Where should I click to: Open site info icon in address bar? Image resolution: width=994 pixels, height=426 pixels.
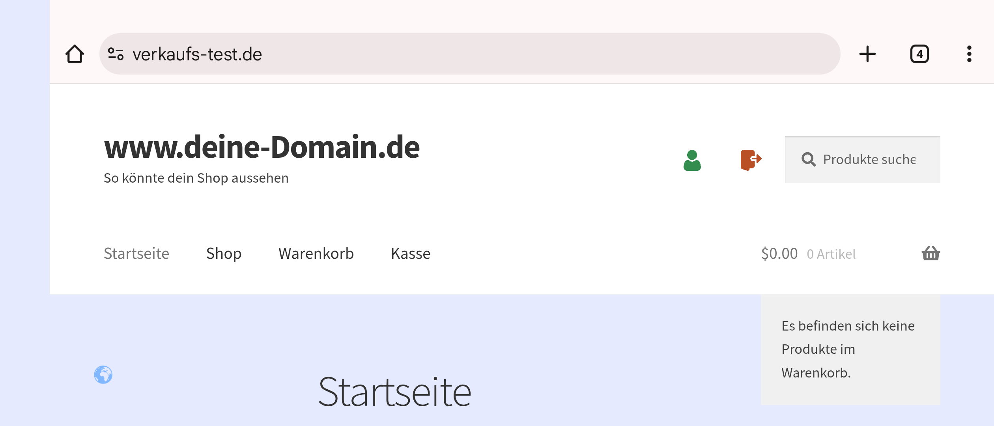(116, 54)
